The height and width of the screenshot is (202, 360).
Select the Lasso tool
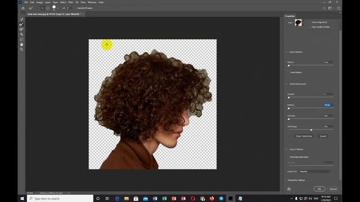(x=21, y=39)
